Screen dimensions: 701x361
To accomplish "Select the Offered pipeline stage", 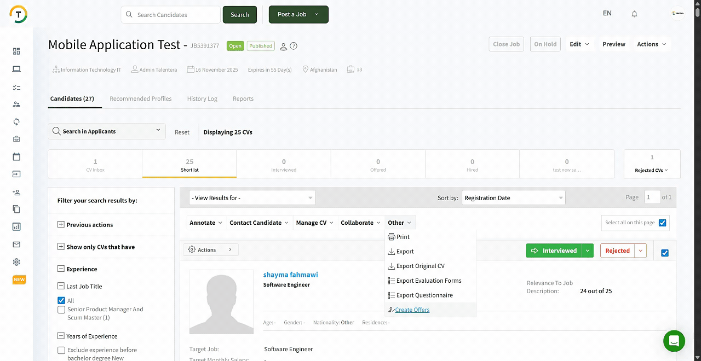I will coord(378,165).
